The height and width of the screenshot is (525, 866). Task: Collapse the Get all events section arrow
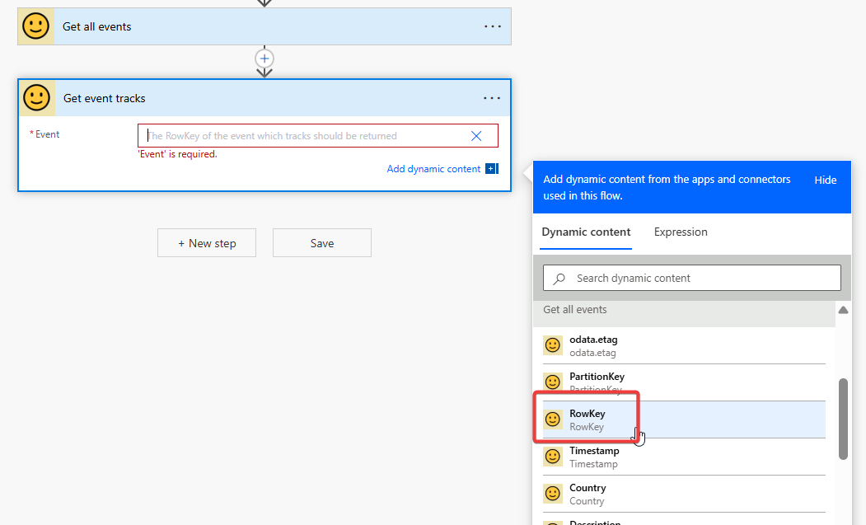pyautogui.click(x=843, y=310)
